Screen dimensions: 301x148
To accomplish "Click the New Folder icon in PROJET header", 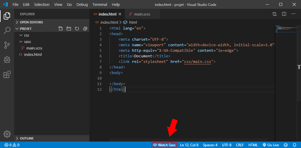I will (69, 29).
